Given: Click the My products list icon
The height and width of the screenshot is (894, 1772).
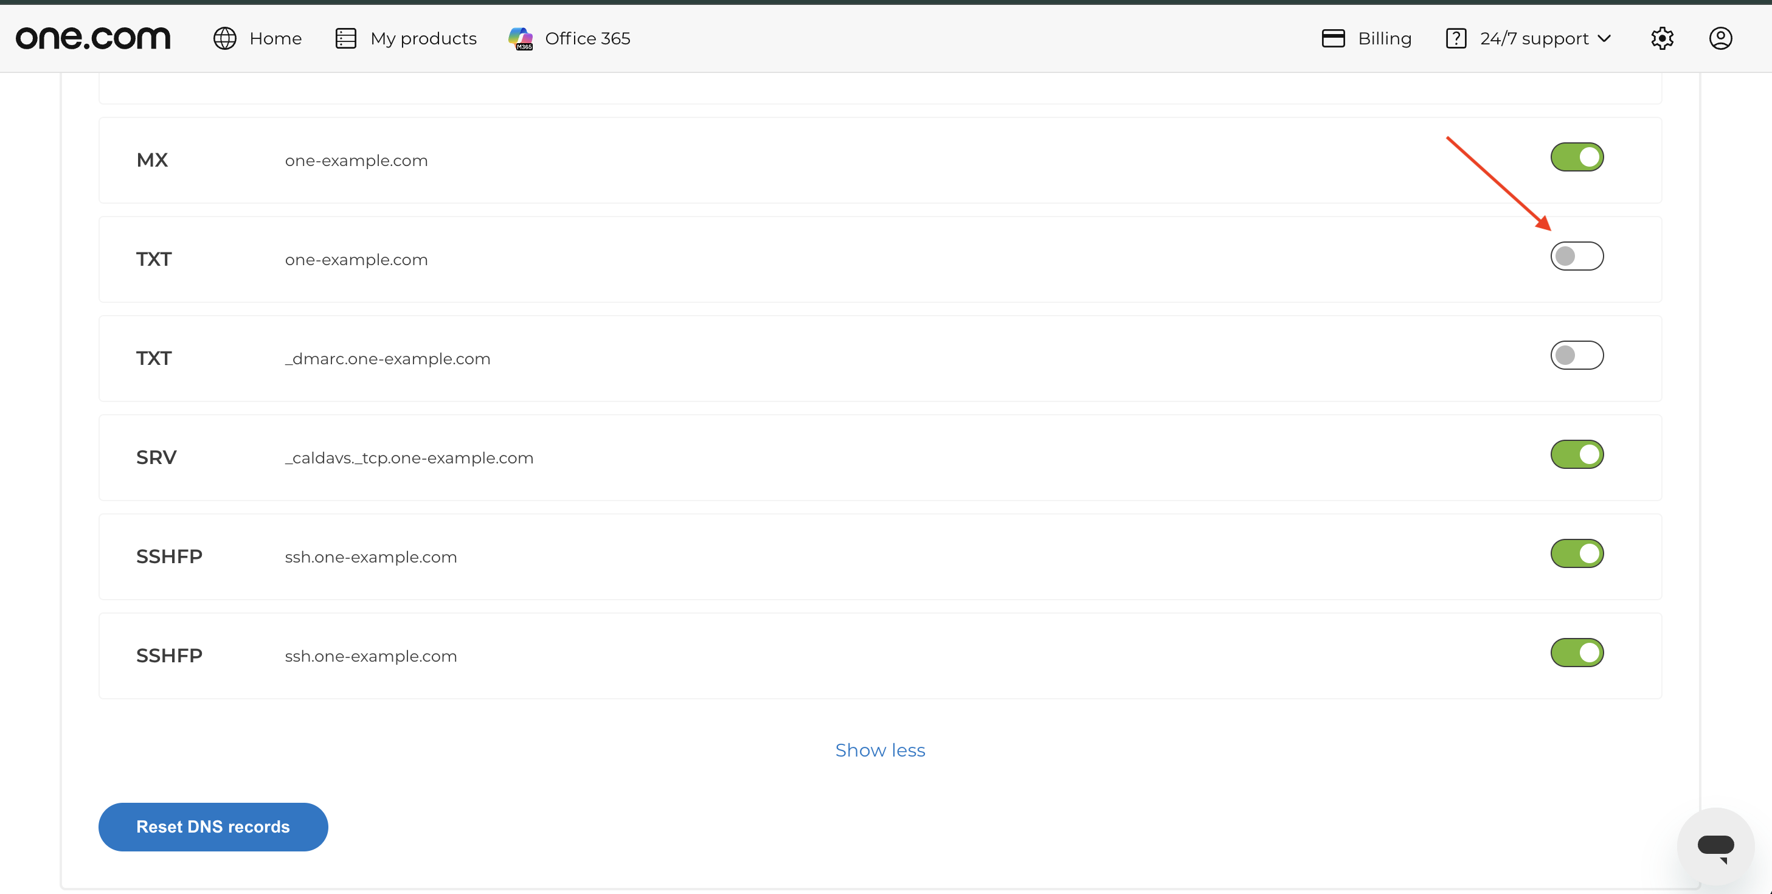Looking at the screenshot, I should 346,38.
